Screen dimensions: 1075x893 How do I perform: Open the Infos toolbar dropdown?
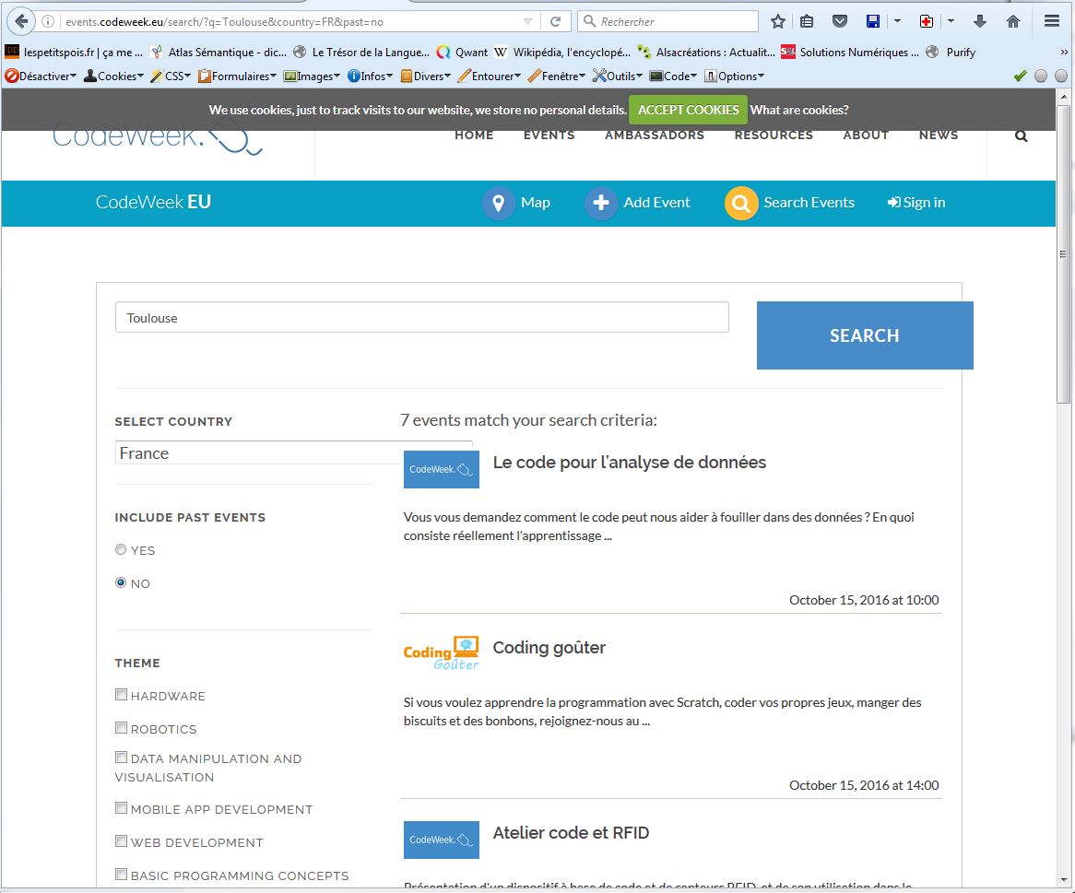click(370, 76)
